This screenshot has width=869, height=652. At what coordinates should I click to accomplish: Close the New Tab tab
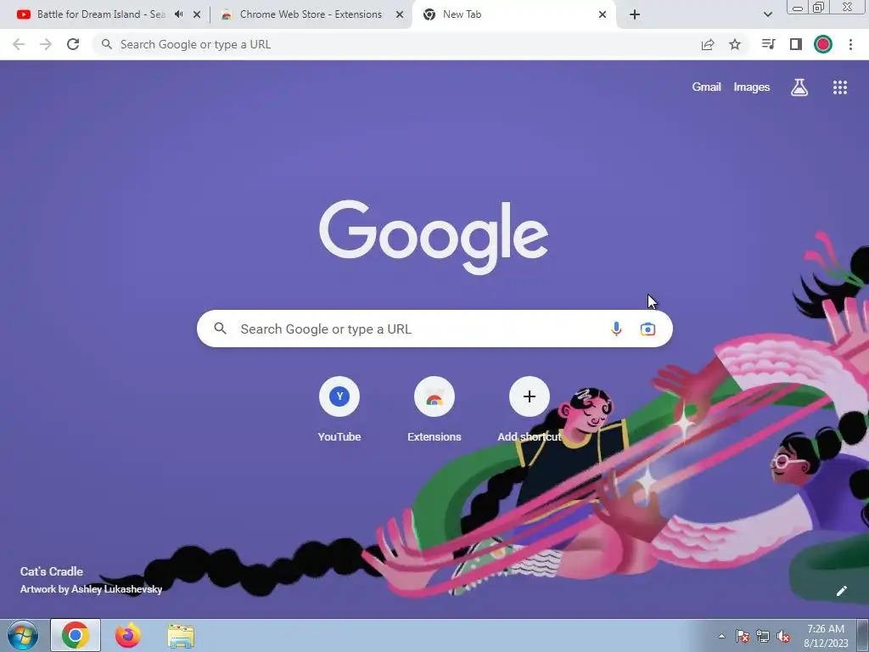coord(603,15)
